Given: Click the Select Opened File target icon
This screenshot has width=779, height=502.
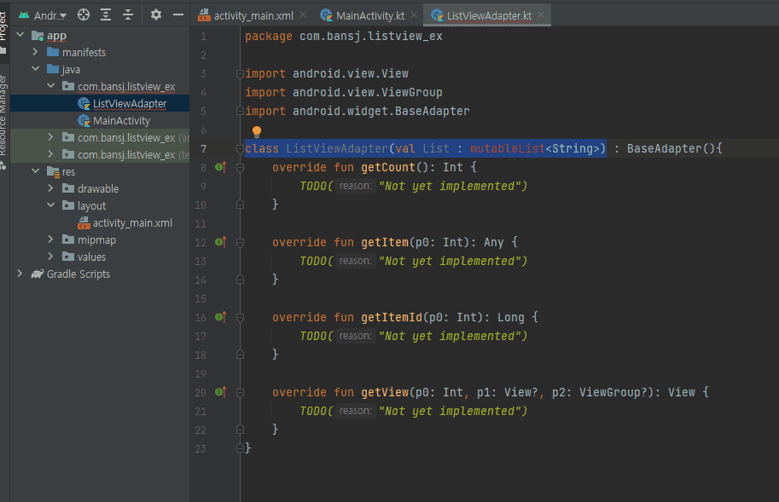Looking at the screenshot, I should point(84,14).
